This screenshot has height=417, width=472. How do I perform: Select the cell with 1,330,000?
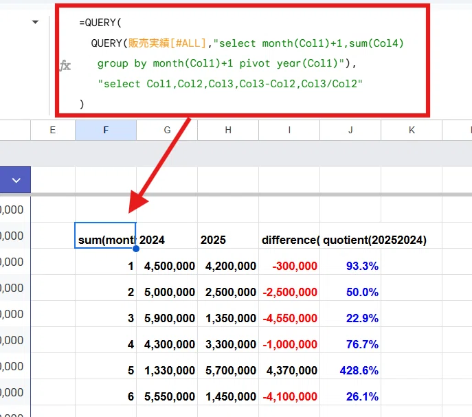tap(167, 366)
